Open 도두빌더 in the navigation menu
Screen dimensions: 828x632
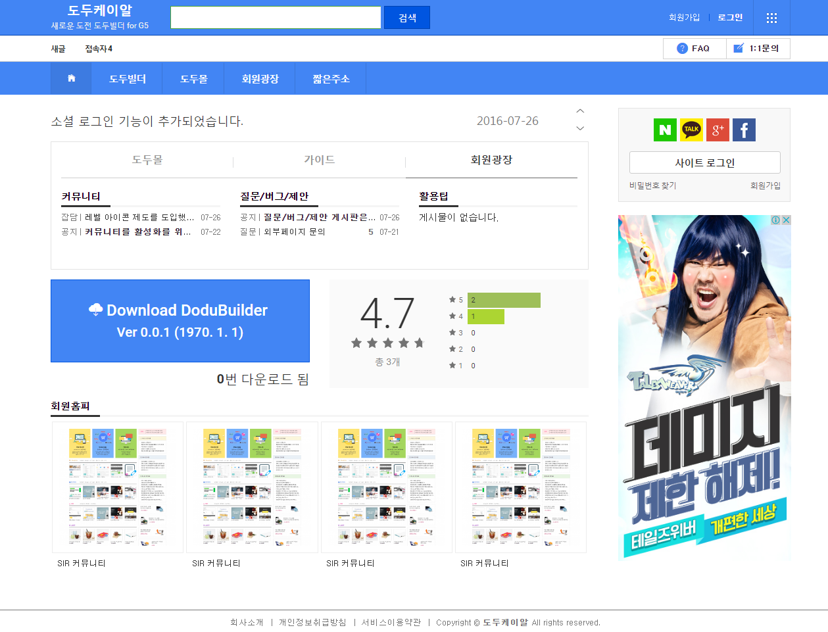click(x=128, y=78)
